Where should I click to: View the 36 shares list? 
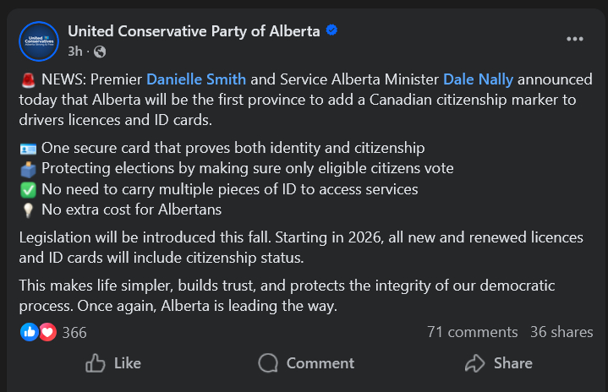561,332
